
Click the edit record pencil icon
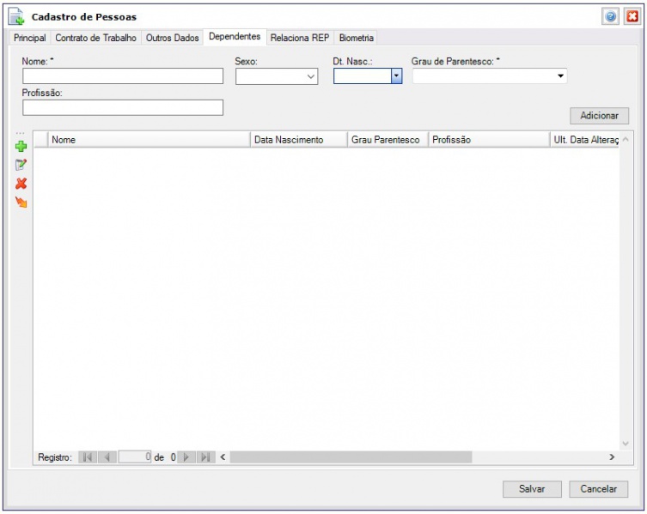pyautogui.click(x=21, y=165)
